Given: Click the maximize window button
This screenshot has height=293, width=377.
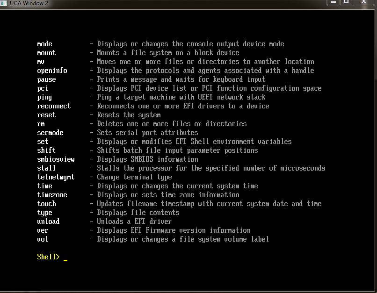Looking at the screenshot, I should [x=346, y=2].
